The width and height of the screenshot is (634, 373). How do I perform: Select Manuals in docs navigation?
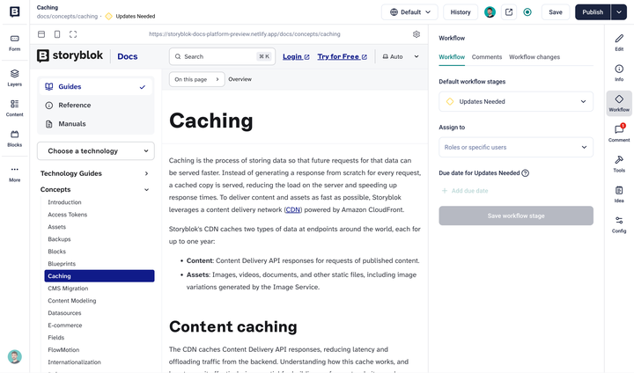[95, 124]
